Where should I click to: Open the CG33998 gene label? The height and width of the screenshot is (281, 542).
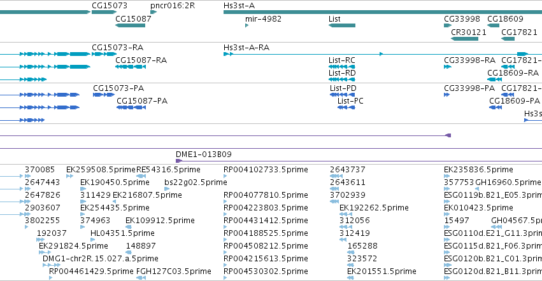pos(462,18)
